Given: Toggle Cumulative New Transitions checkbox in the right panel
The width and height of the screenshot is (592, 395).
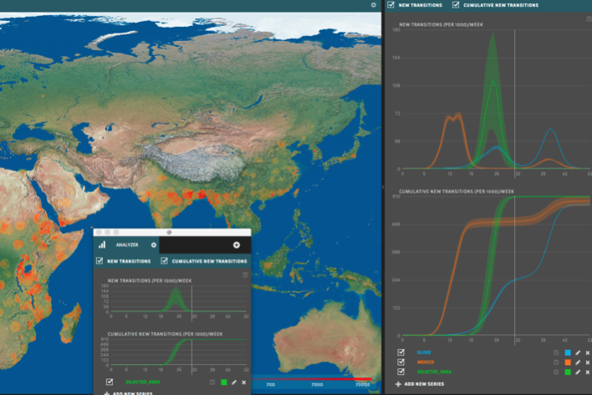Looking at the screenshot, I should point(456,5).
